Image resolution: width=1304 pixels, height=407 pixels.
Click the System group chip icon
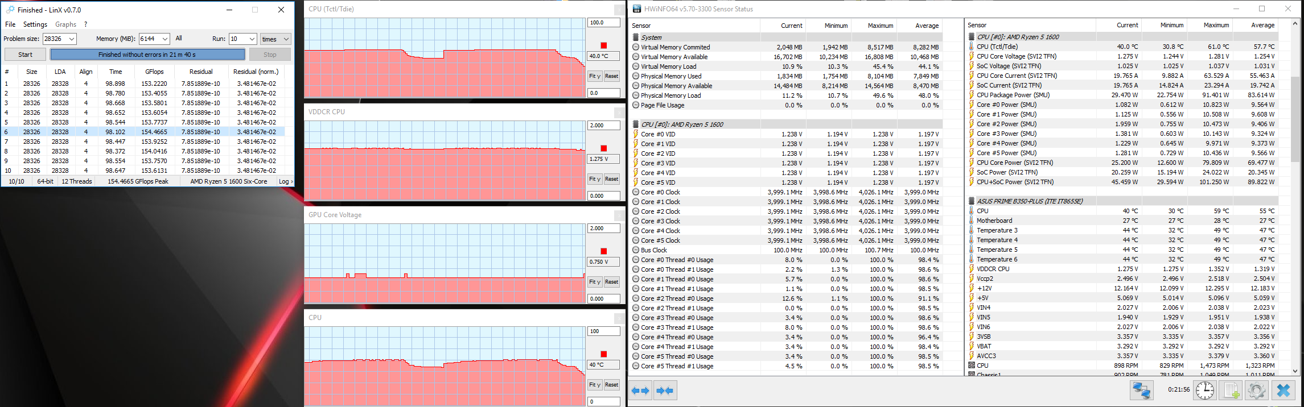coord(636,38)
